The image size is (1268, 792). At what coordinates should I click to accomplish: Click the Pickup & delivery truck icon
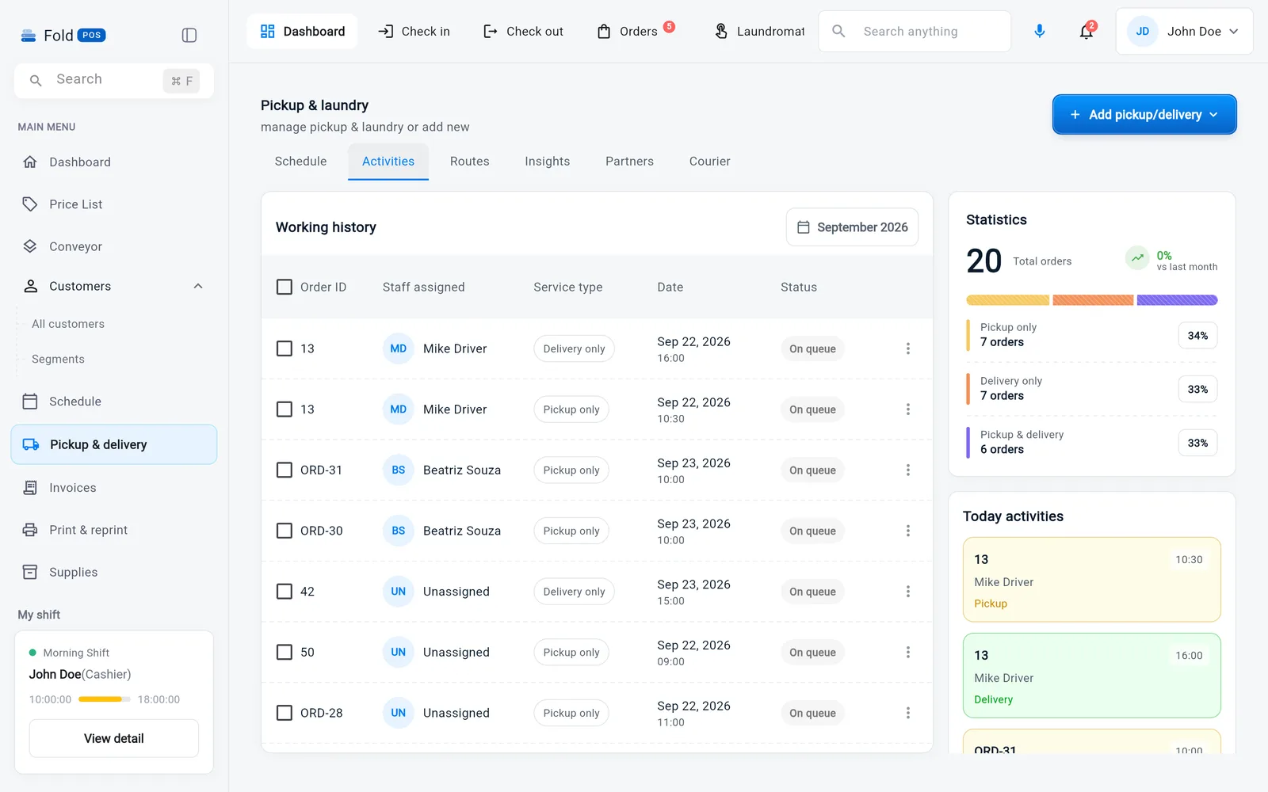pos(31,444)
